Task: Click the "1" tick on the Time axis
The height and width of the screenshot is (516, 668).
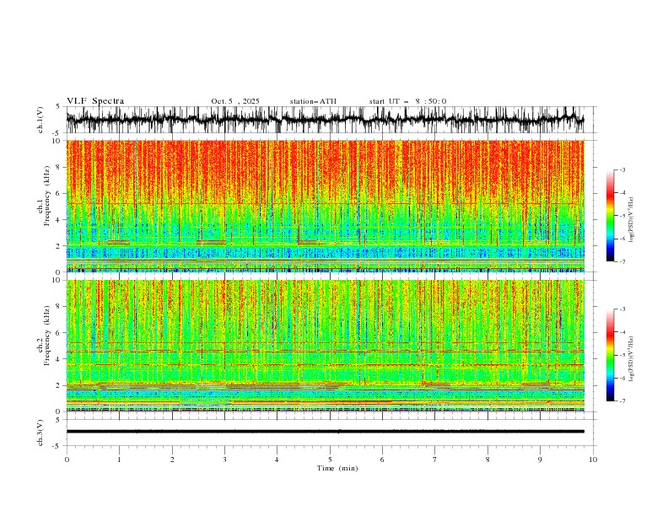Action: pos(120,460)
